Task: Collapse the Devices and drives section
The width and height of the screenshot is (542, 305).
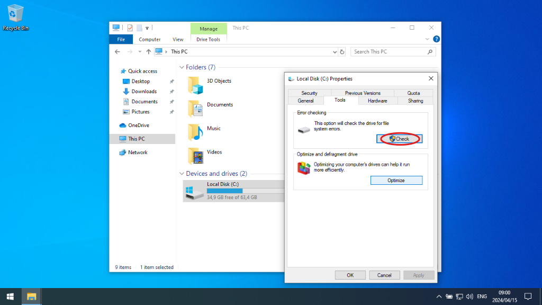Action: (x=182, y=173)
